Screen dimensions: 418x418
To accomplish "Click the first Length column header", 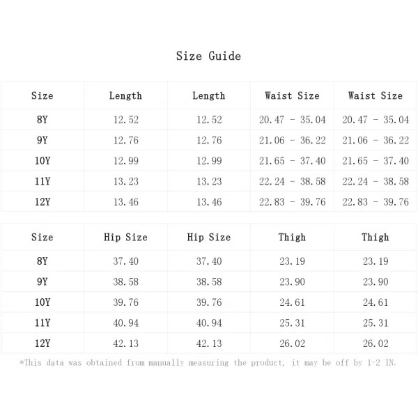I will (x=125, y=96).
